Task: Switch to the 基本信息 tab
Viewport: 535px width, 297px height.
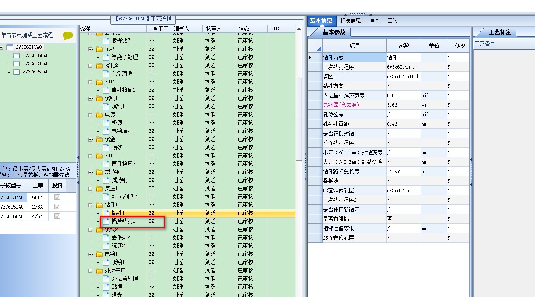Action: [x=321, y=20]
